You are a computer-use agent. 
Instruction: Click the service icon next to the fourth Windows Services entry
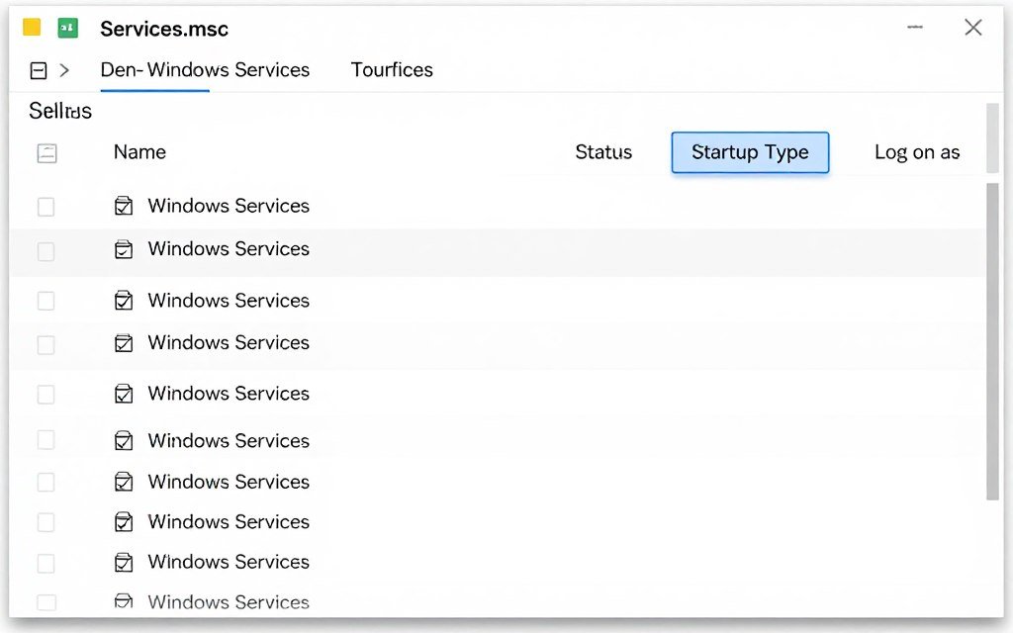(x=124, y=342)
